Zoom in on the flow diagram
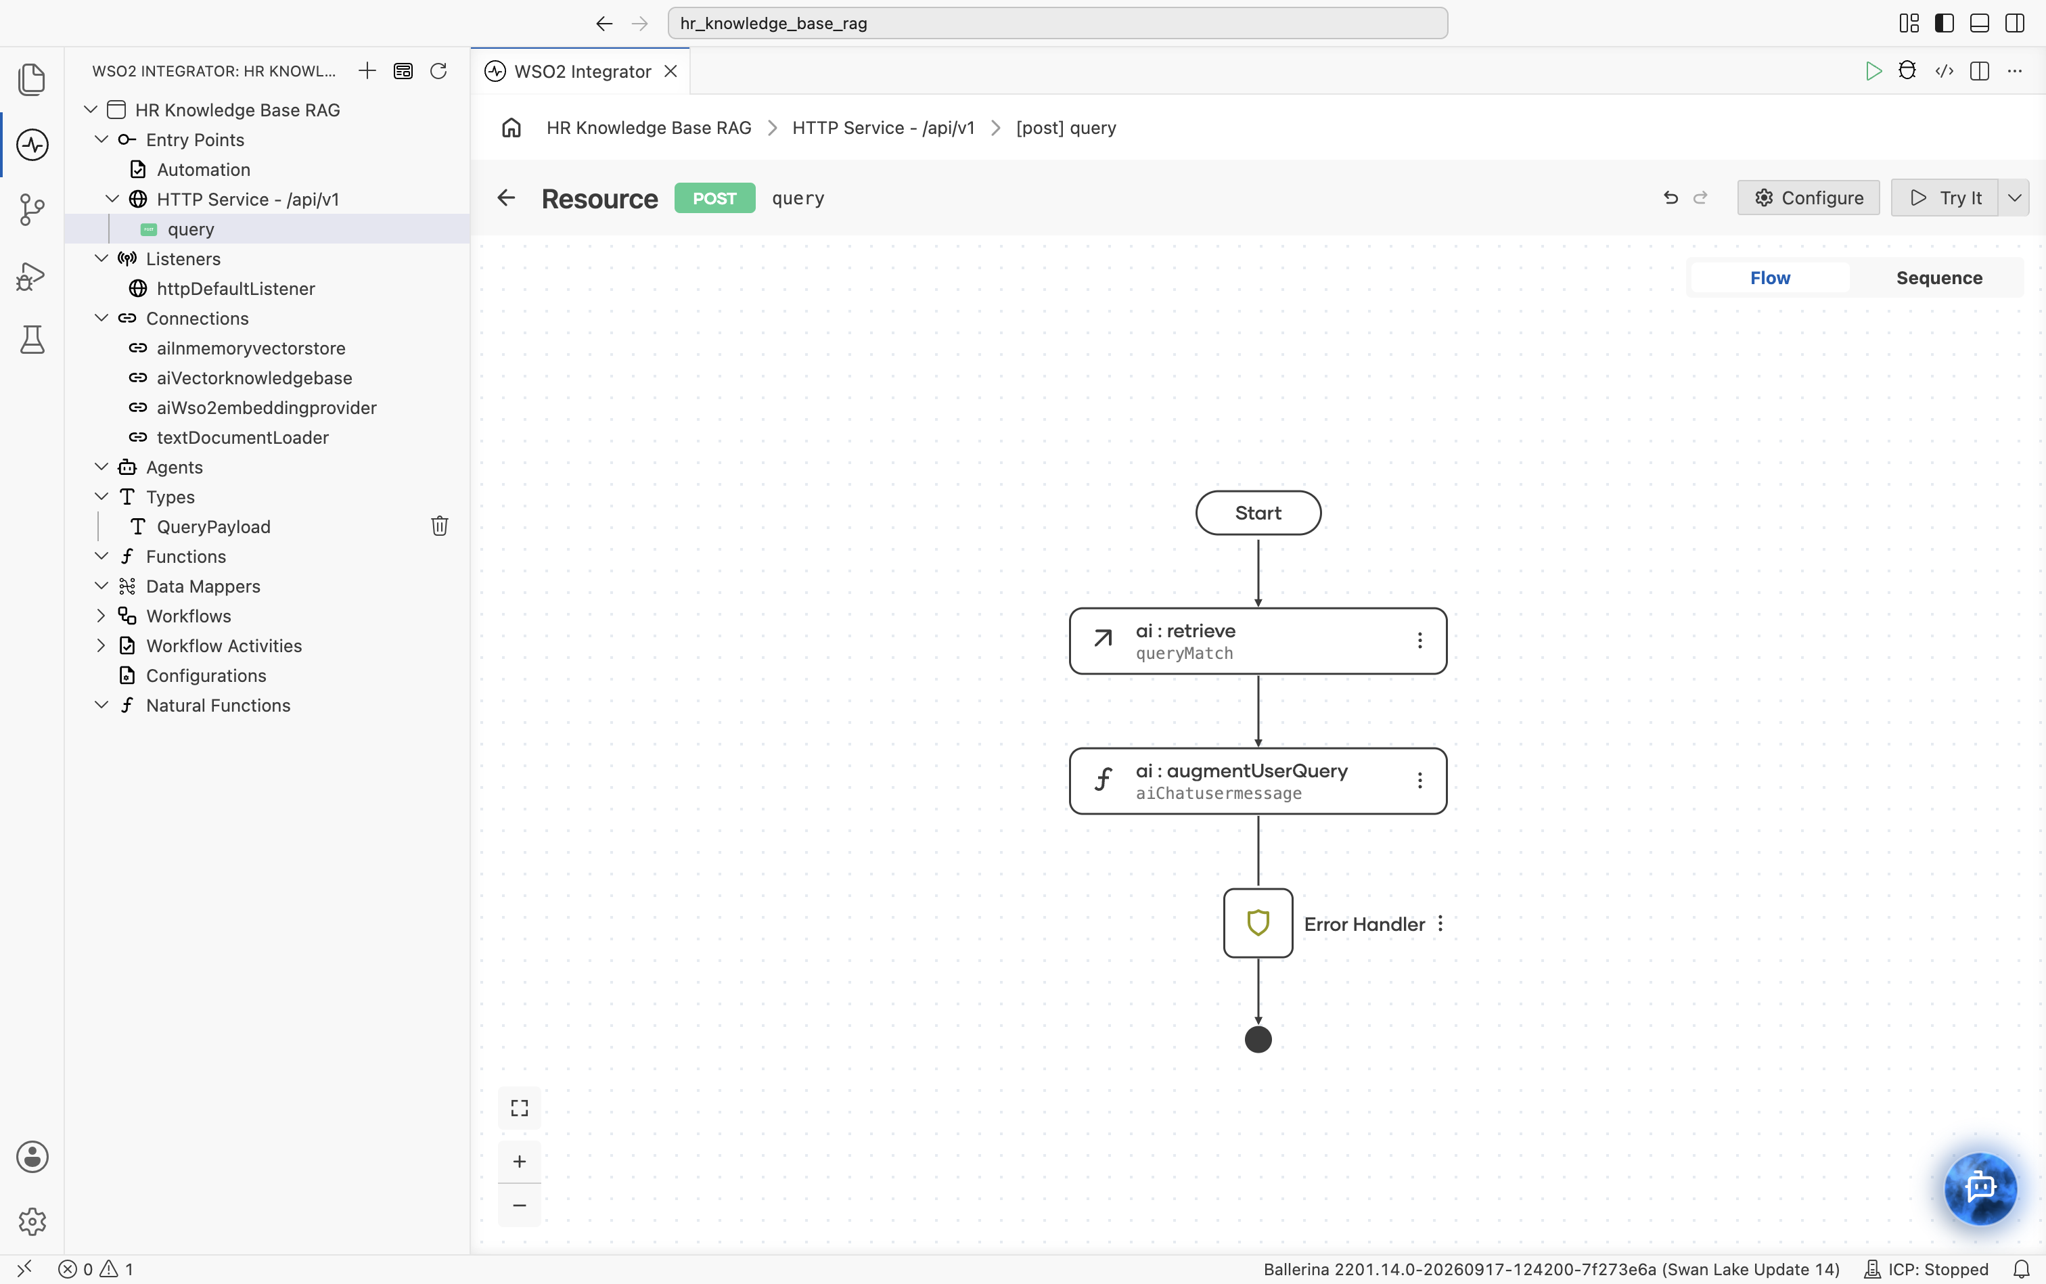This screenshot has height=1284, width=2046. (x=519, y=1161)
